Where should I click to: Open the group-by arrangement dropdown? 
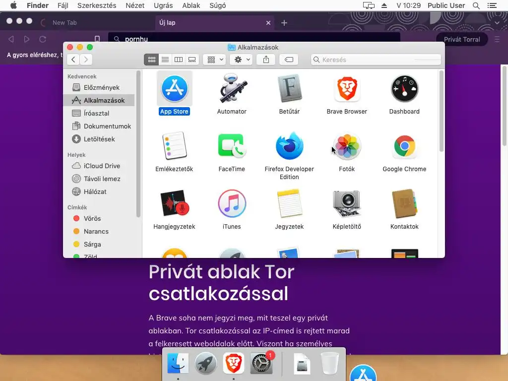[214, 60]
